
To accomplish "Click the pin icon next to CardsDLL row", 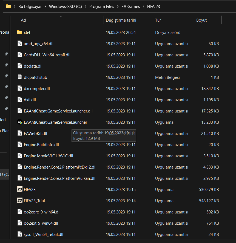I will click(x=6, y=54).
